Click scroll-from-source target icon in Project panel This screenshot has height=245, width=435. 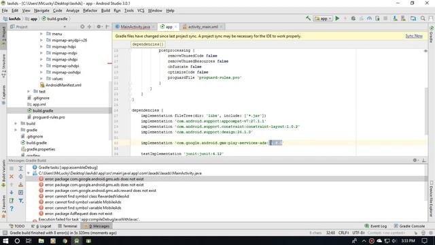[x=82, y=27]
